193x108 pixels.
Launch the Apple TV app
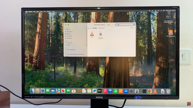(100, 91)
